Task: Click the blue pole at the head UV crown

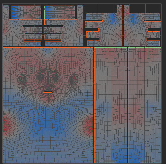Action: coord(48,50)
